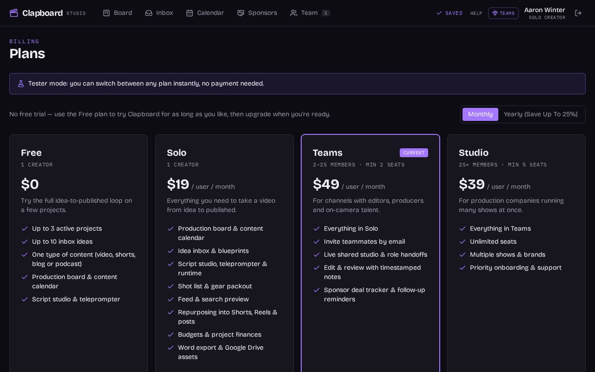Viewport: 595px width, 372px height.
Task: Click the Clapboard logo icon
Action: click(14, 13)
